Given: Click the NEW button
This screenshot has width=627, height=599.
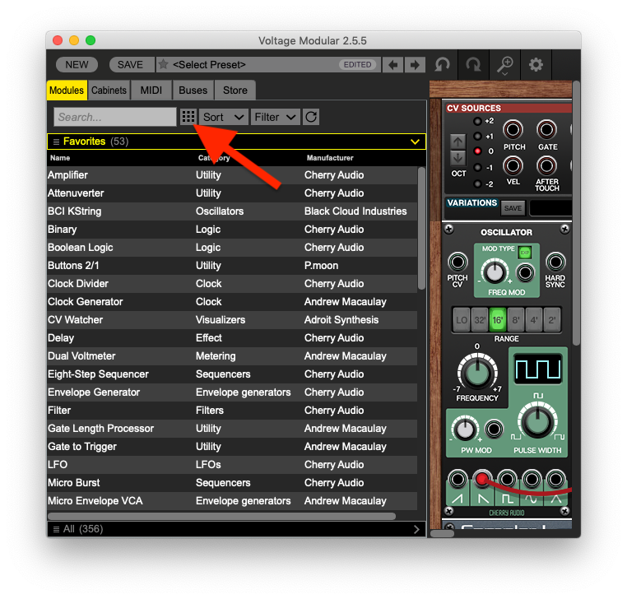Looking at the screenshot, I should [x=77, y=64].
